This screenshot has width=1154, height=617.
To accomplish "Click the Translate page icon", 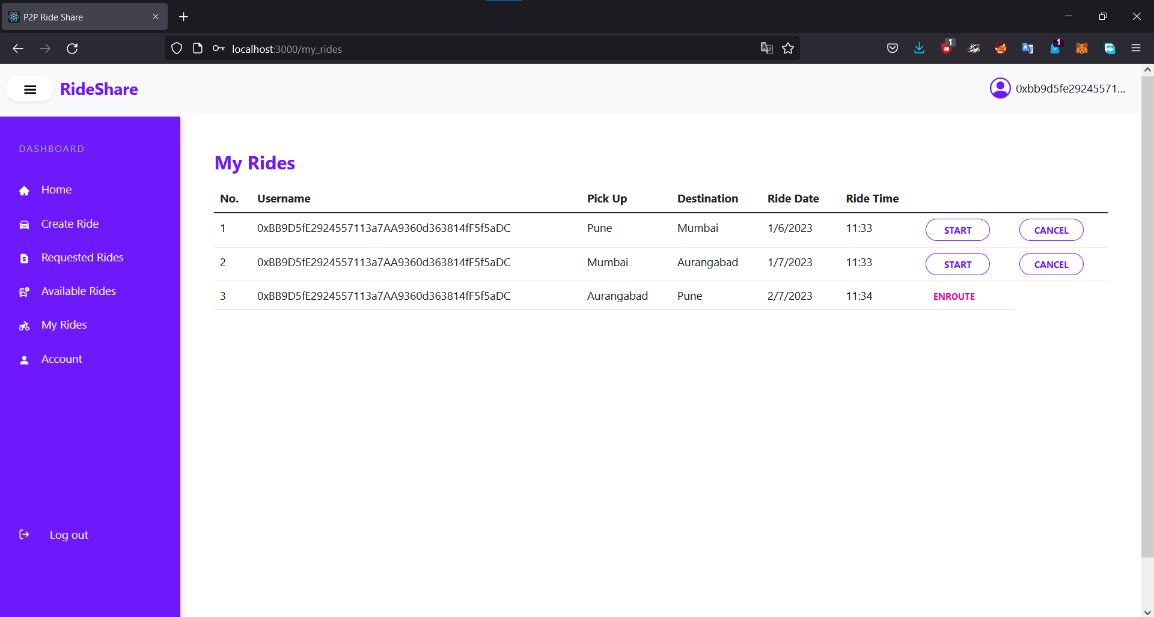I will point(767,48).
